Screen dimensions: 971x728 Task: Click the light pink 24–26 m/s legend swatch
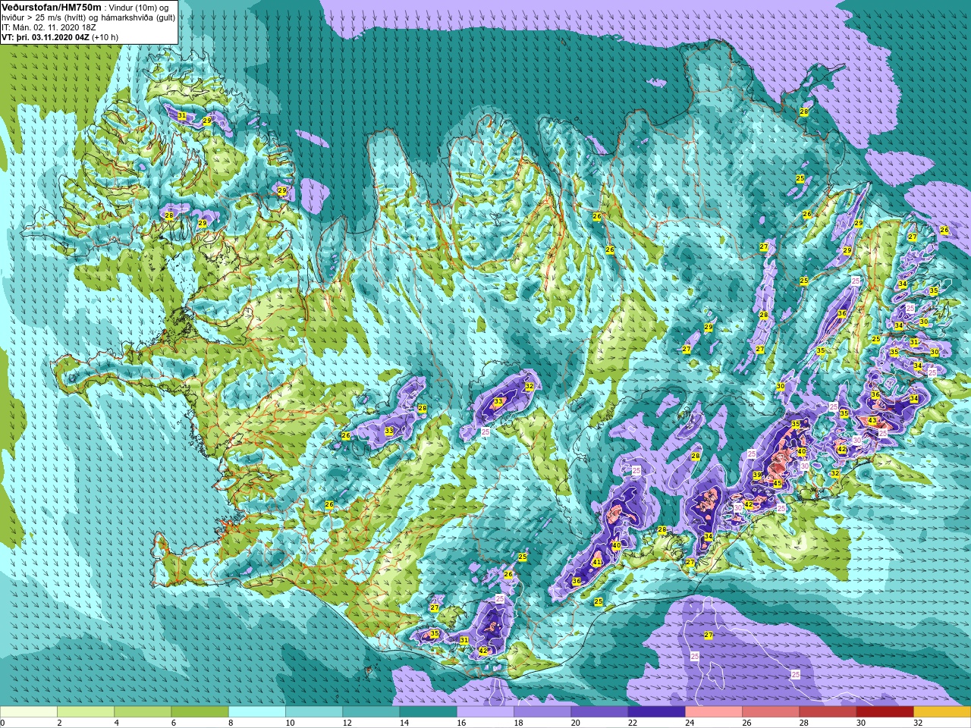click(x=714, y=711)
